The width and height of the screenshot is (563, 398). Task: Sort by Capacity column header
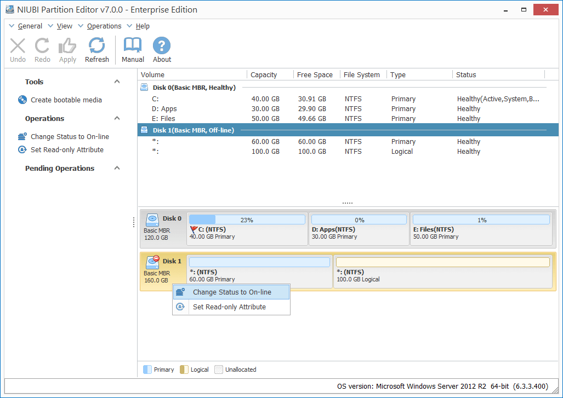point(270,74)
